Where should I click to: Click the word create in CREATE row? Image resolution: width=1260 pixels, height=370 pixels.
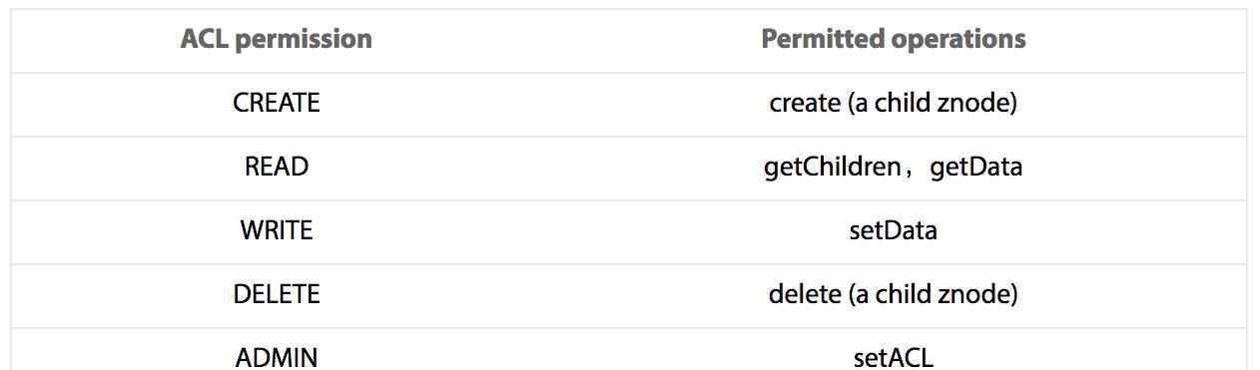point(805,103)
